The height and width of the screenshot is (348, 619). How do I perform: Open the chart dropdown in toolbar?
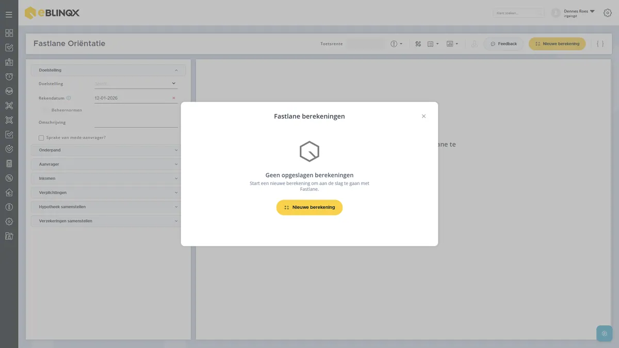[452, 44]
